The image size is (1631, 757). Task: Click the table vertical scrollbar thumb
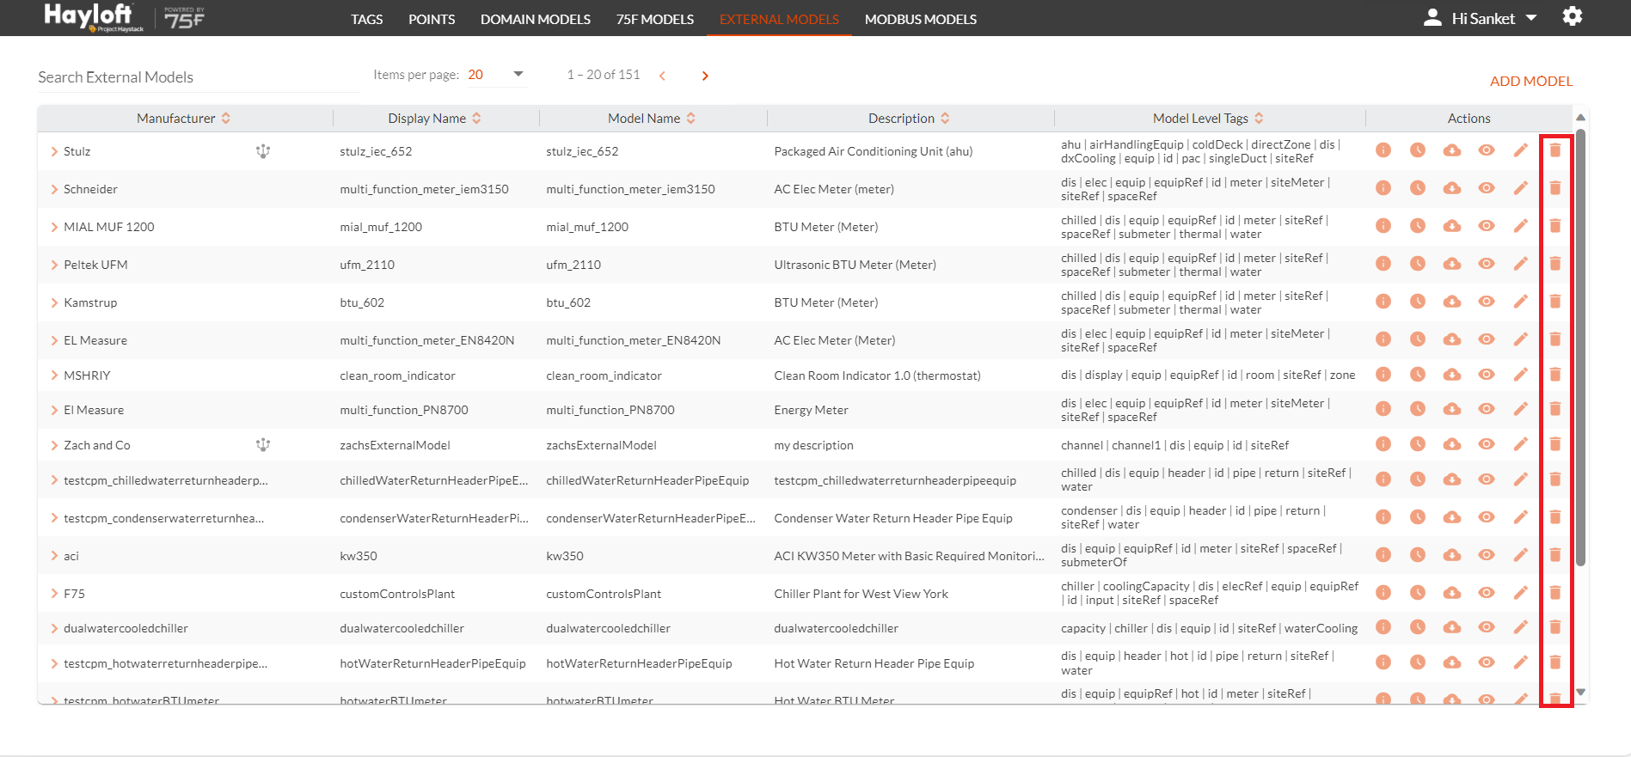point(1580,347)
